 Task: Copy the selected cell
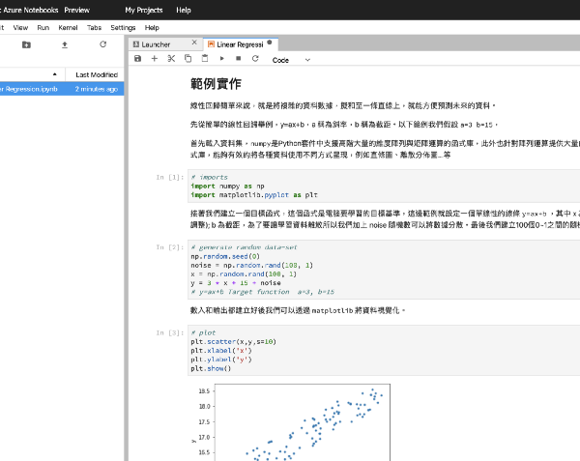(188, 59)
